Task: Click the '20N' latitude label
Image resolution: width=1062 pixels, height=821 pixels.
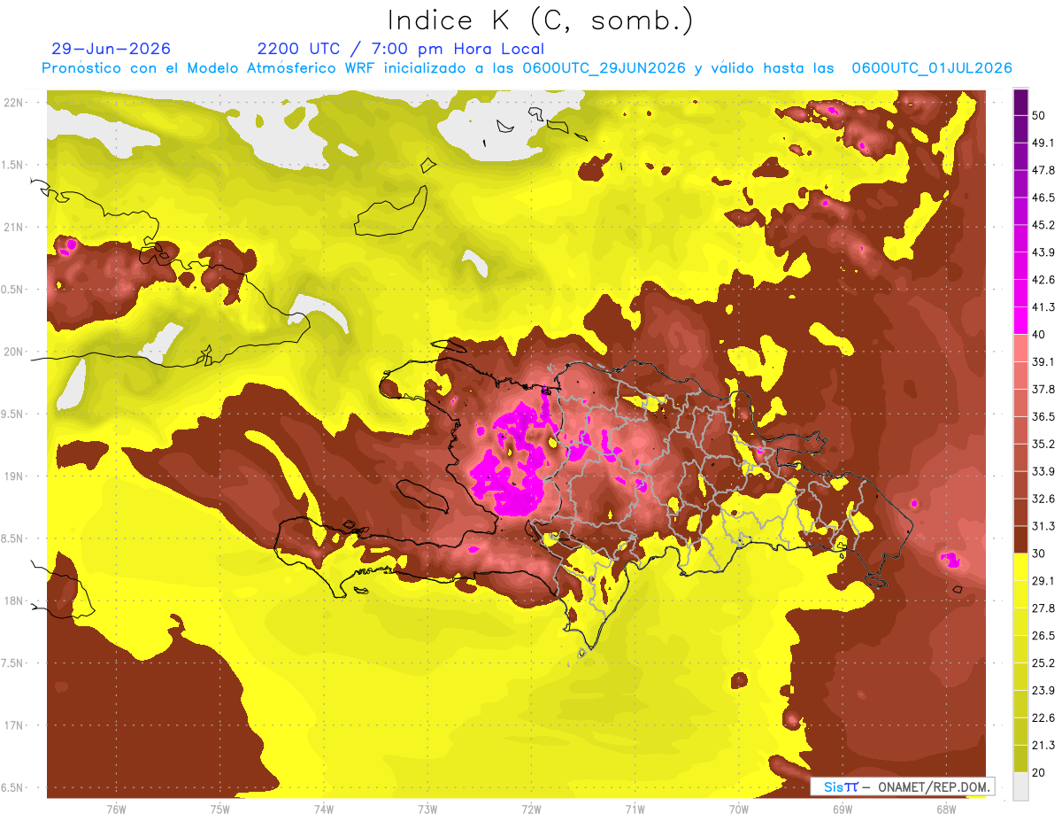Action: point(14,352)
